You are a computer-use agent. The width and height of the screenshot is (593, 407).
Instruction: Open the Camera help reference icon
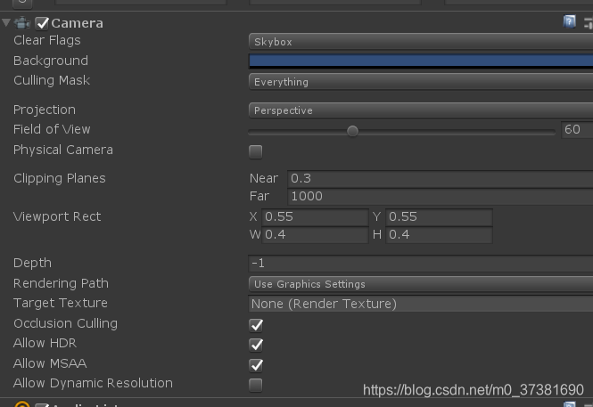click(569, 22)
